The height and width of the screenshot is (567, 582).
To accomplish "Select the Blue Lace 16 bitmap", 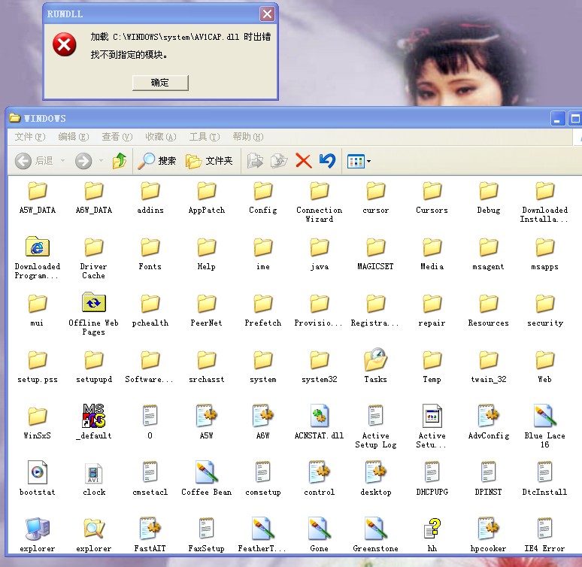I will coord(545,426).
